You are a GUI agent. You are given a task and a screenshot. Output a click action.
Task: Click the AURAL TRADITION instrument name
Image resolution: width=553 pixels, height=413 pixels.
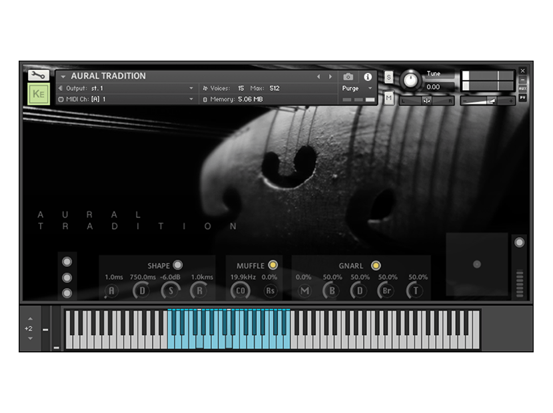(x=109, y=76)
